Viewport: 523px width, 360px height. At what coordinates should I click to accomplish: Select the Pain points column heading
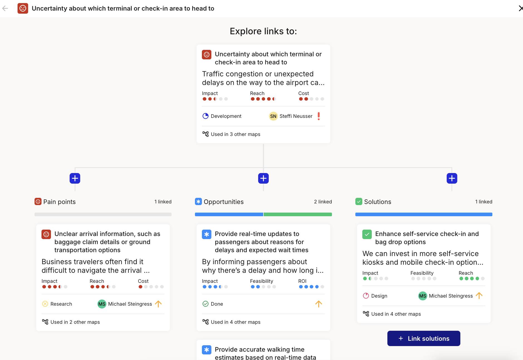[x=59, y=202]
